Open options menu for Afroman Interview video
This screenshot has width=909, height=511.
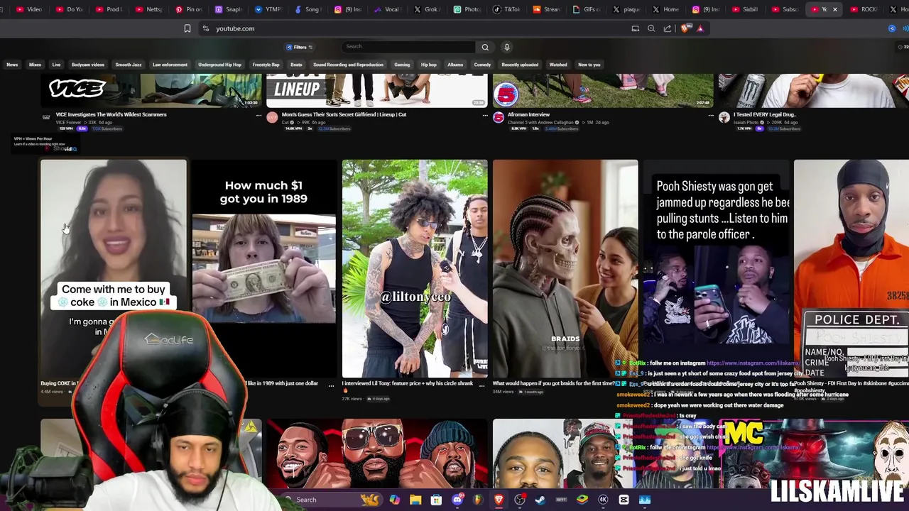pyautogui.click(x=711, y=115)
